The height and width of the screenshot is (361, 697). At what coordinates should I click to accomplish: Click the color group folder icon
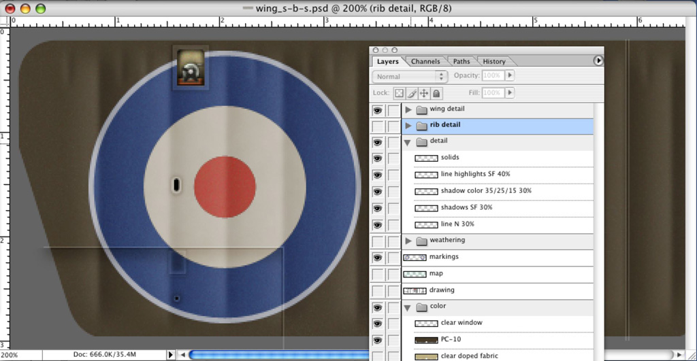click(421, 307)
